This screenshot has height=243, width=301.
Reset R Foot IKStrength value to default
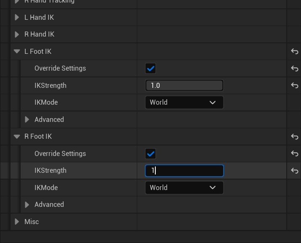(294, 171)
